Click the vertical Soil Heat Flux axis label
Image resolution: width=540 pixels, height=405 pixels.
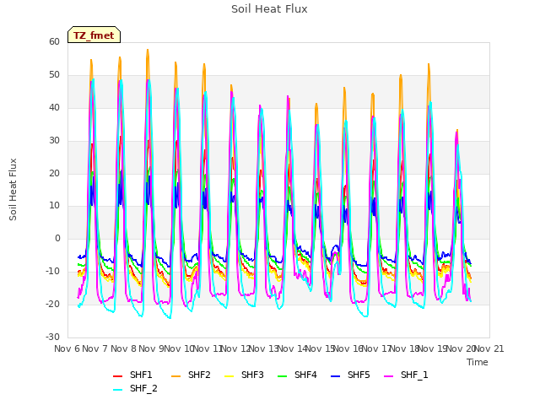coord(13,189)
